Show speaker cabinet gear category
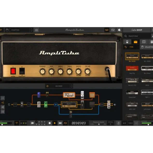153x153 pixels. click(144, 42)
